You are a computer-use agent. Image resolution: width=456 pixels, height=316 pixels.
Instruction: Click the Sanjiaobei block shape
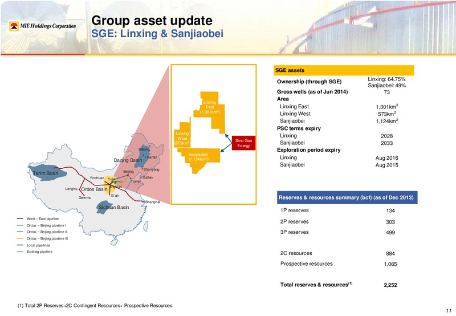point(198,160)
